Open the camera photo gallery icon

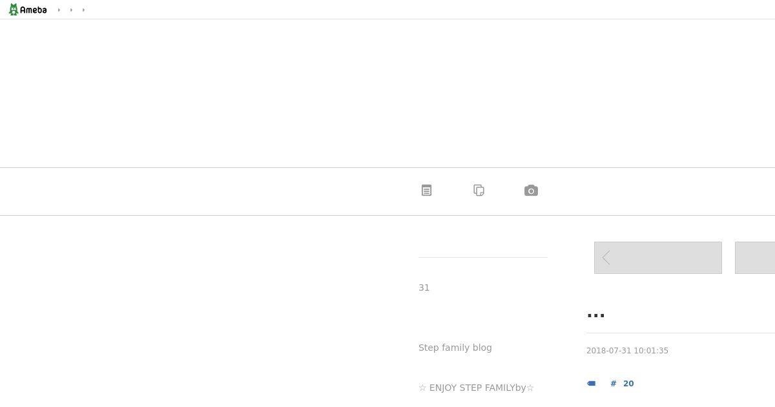tap(531, 191)
